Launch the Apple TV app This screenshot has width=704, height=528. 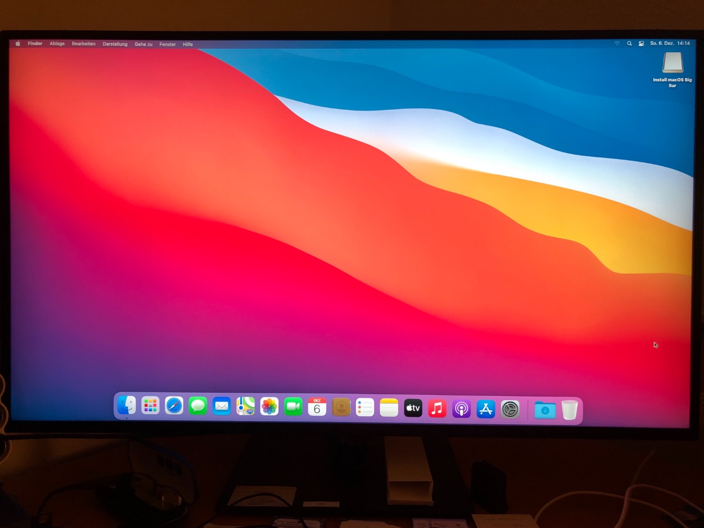click(413, 408)
